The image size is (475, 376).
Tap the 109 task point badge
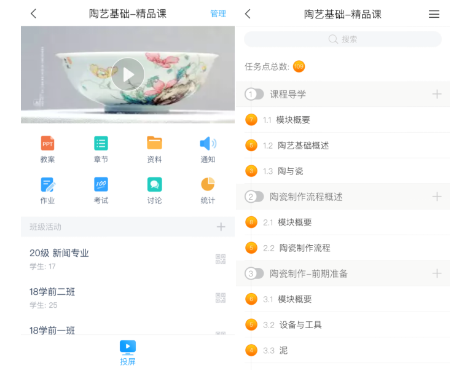[299, 66]
